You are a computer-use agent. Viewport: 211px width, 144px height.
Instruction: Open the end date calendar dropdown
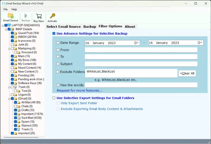click(x=200, y=43)
